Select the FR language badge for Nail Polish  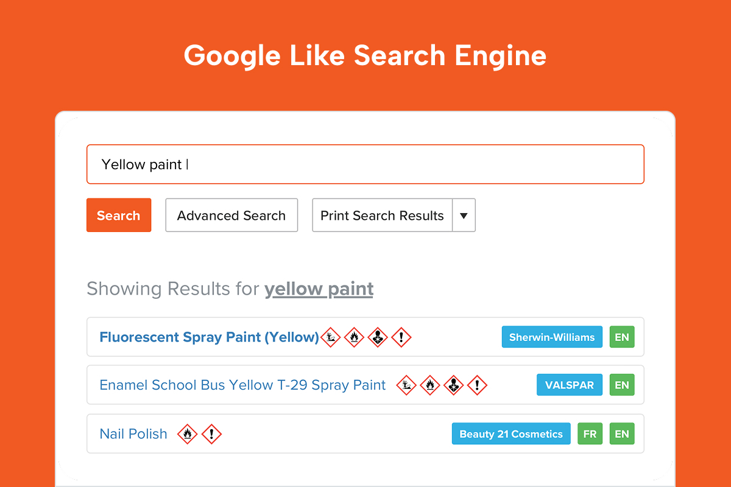coord(590,434)
